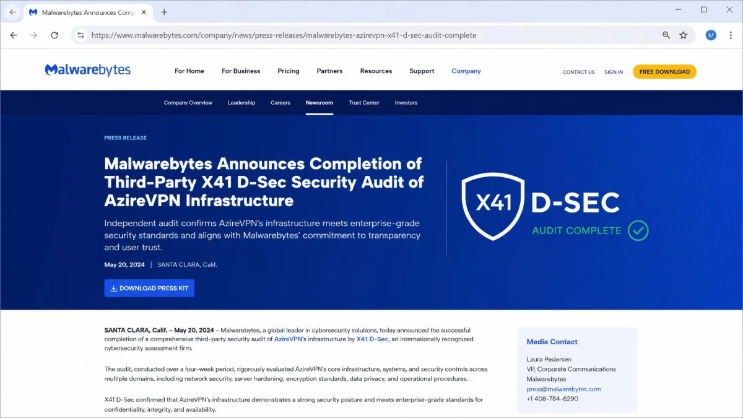The width and height of the screenshot is (743, 418).
Task: Select Careers sub-tab
Action: click(x=280, y=103)
